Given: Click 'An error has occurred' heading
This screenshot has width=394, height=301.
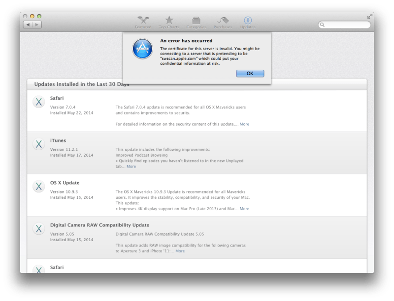Looking at the screenshot, I should click(x=186, y=41).
